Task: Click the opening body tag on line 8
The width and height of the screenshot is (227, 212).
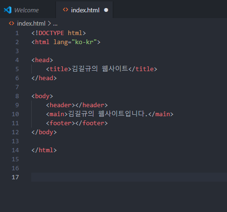Action: coord(42,96)
